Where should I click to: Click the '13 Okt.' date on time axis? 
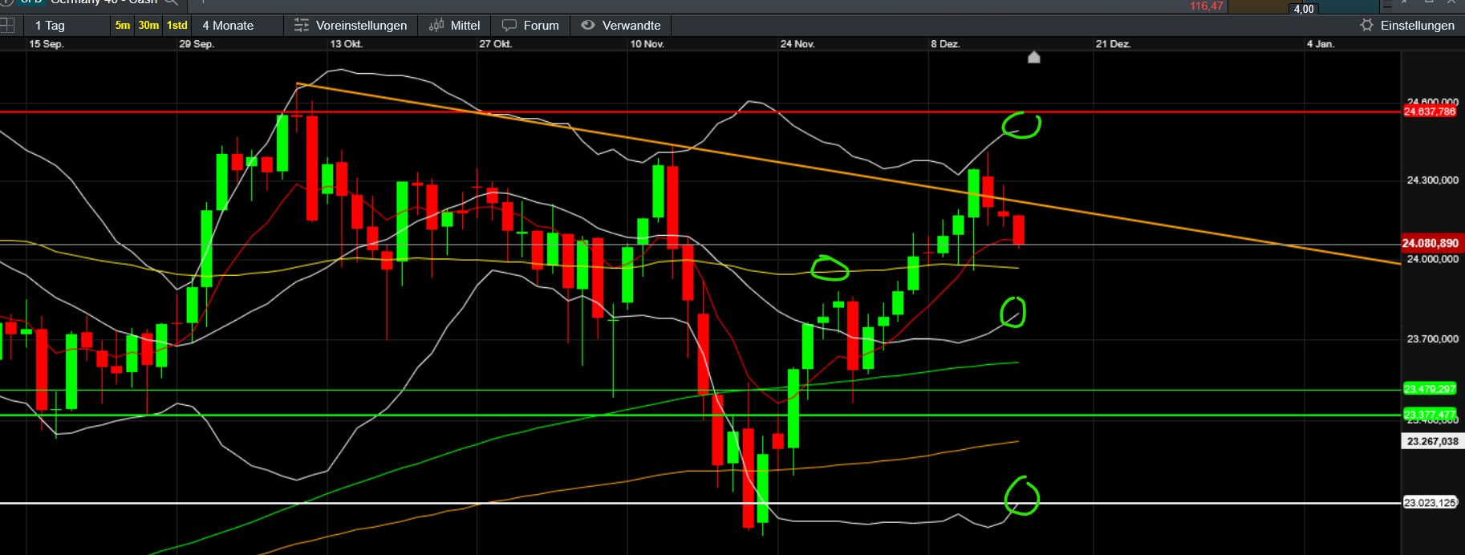point(347,44)
